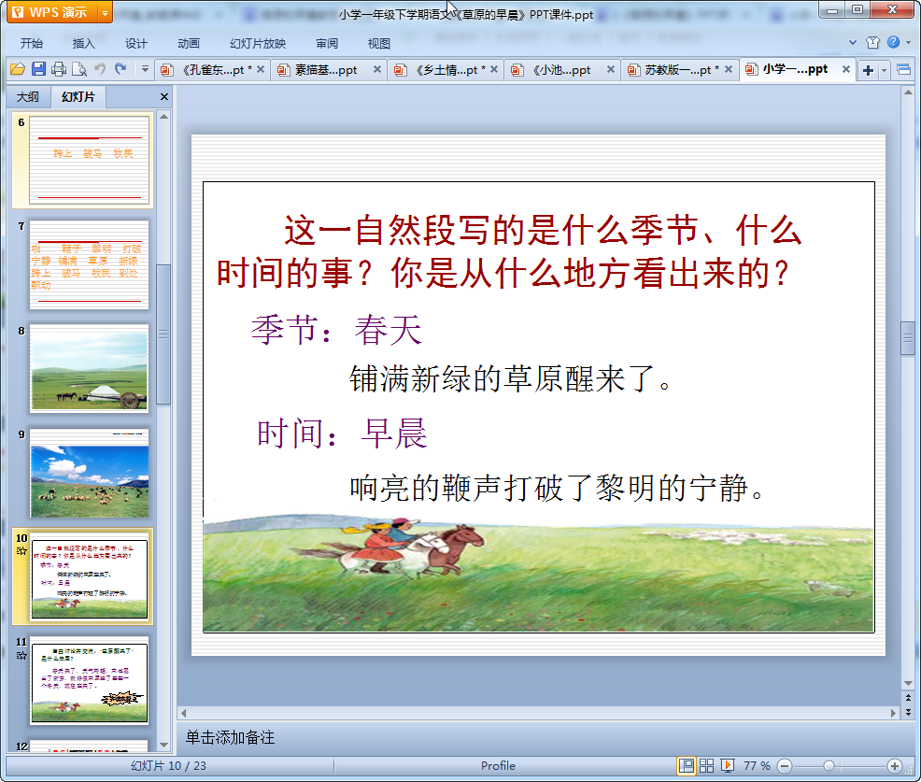Close the 《小池...ppt tab
Viewport: 921px width, 782px height.
[x=611, y=69]
